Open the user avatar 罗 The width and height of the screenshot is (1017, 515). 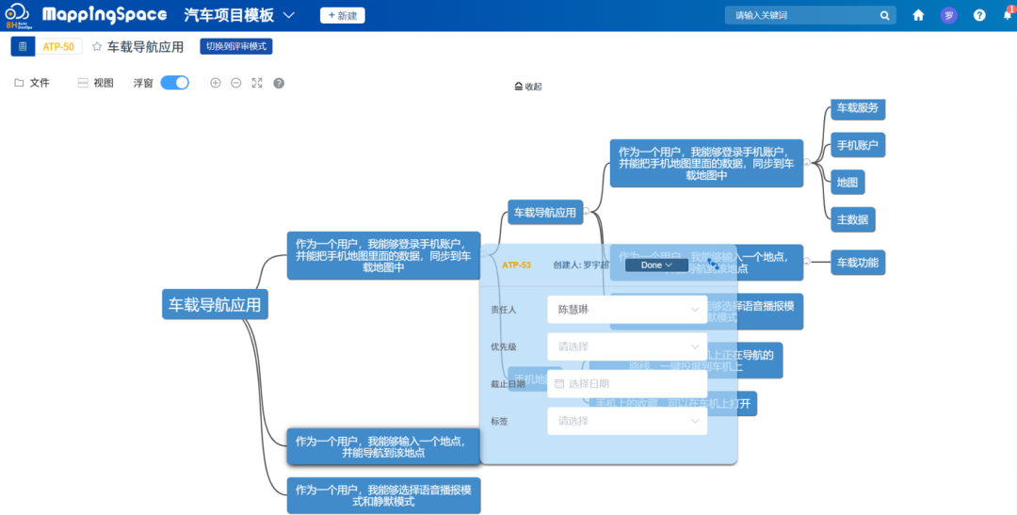coord(949,15)
